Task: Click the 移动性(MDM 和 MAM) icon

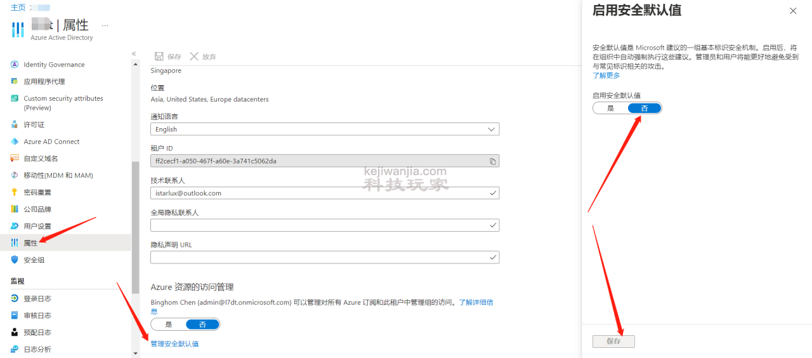Action: pos(15,175)
